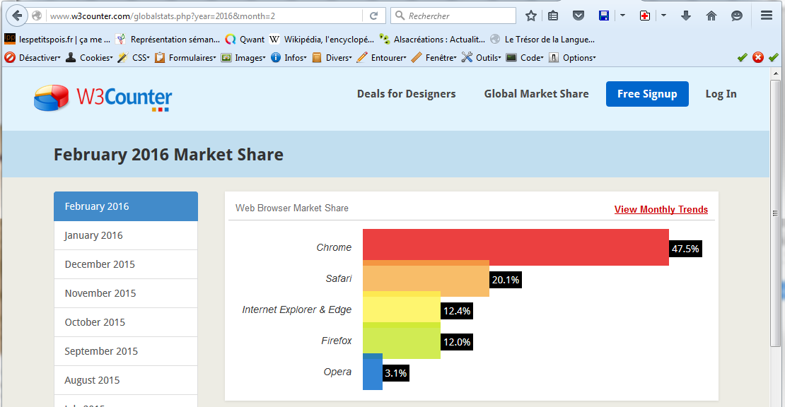Save the page to Pocket
Image resolution: width=785 pixels, height=407 pixels.
(578, 16)
